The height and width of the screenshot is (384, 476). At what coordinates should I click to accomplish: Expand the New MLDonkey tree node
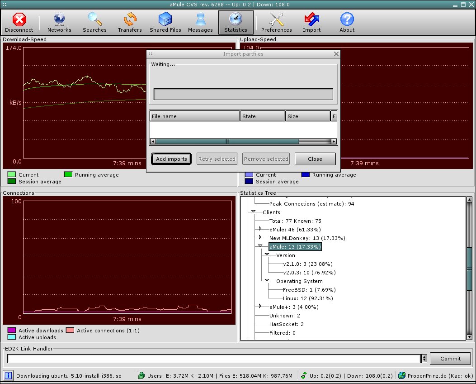[260, 237]
